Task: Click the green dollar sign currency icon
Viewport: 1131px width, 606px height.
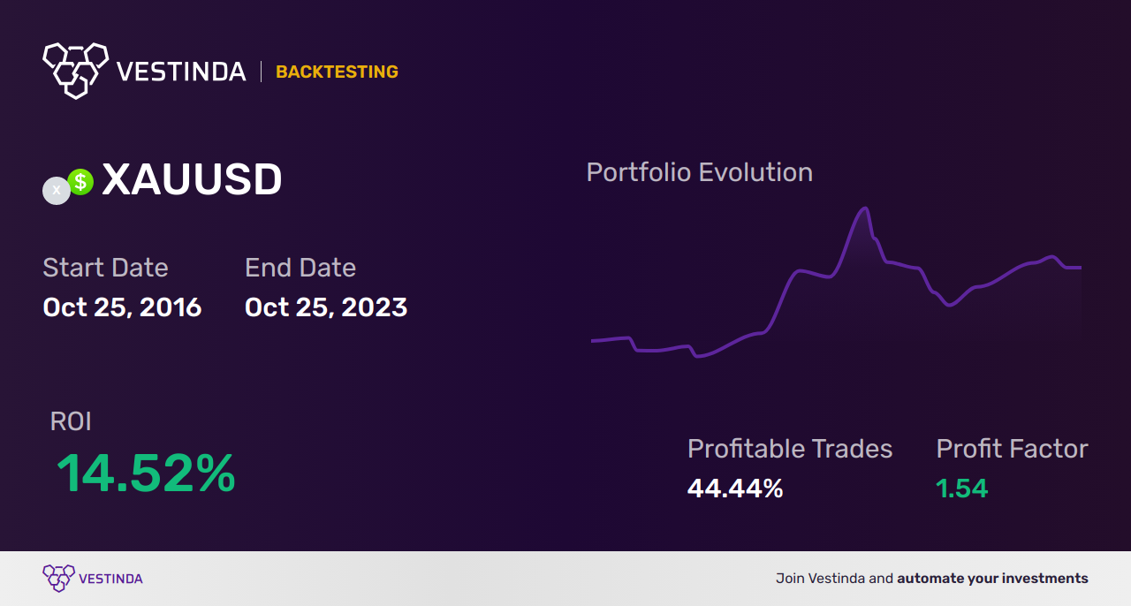Action: pos(80,182)
